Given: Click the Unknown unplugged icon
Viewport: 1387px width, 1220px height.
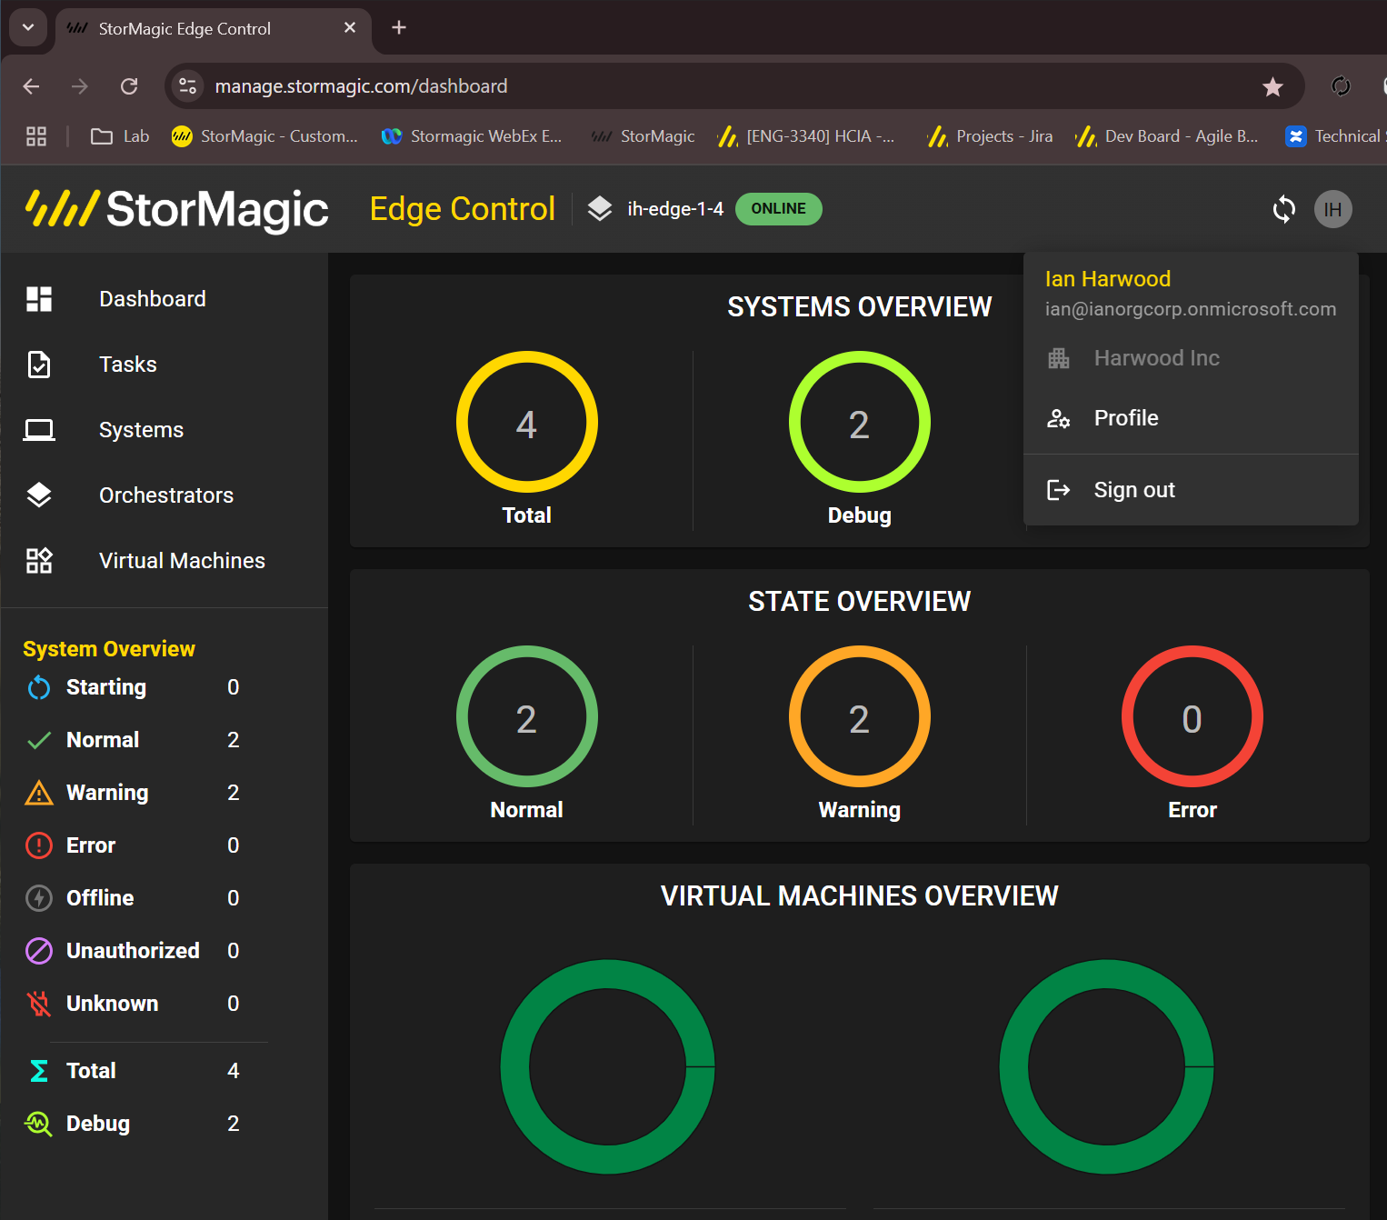Looking at the screenshot, I should (39, 1004).
